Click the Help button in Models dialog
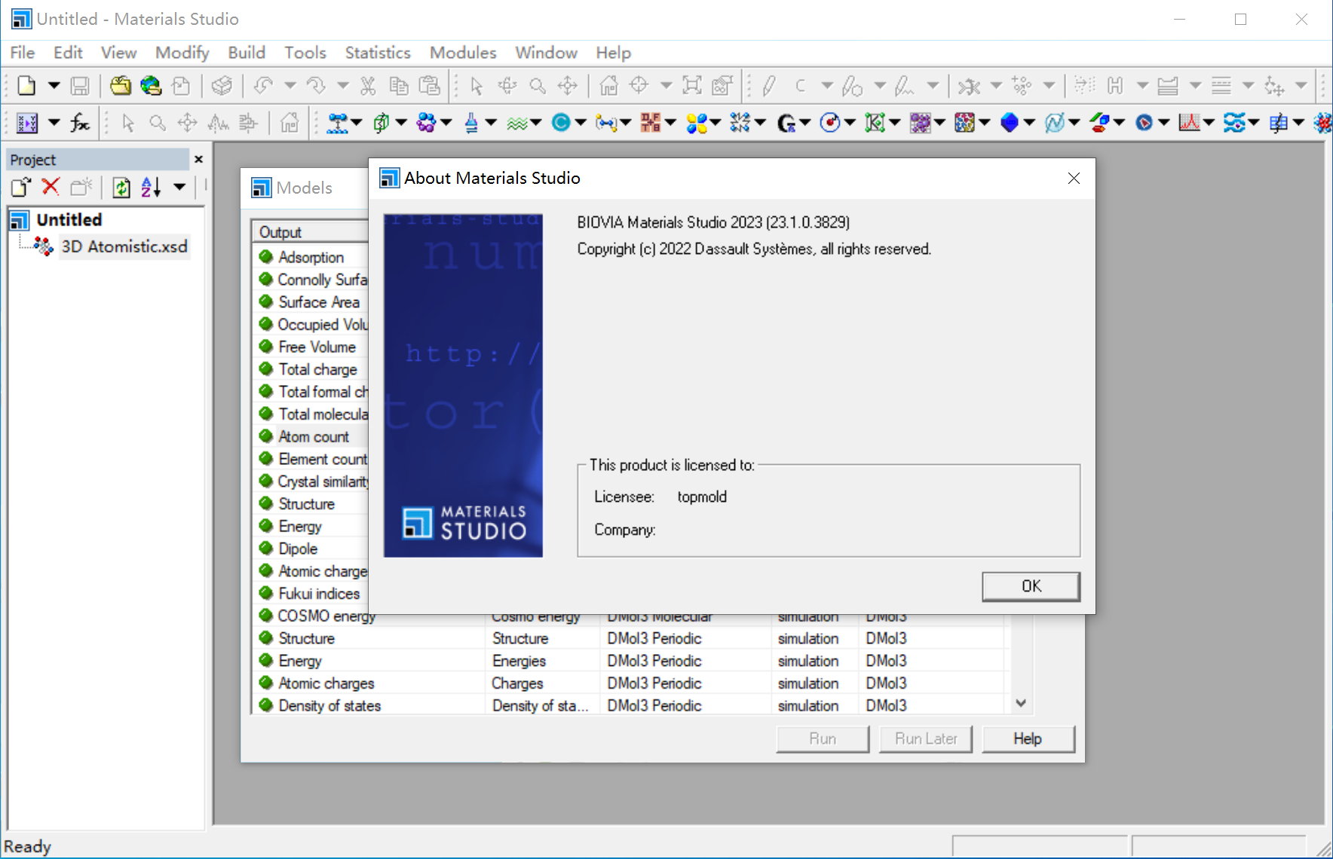This screenshot has width=1333, height=859. pyautogui.click(x=1027, y=738)
